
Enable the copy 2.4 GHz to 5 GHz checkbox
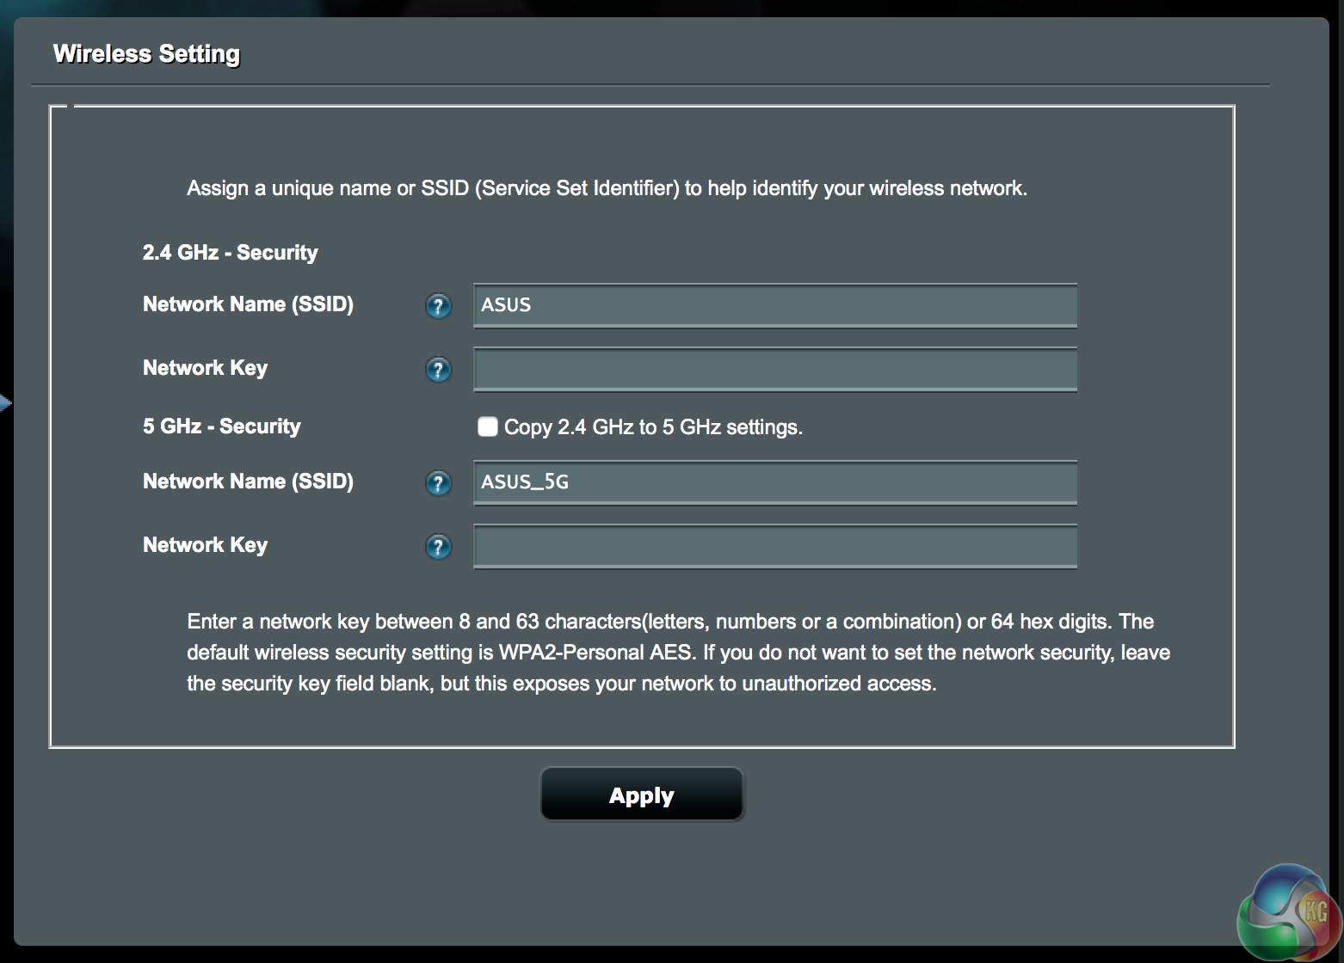click(x=488, y=426)
